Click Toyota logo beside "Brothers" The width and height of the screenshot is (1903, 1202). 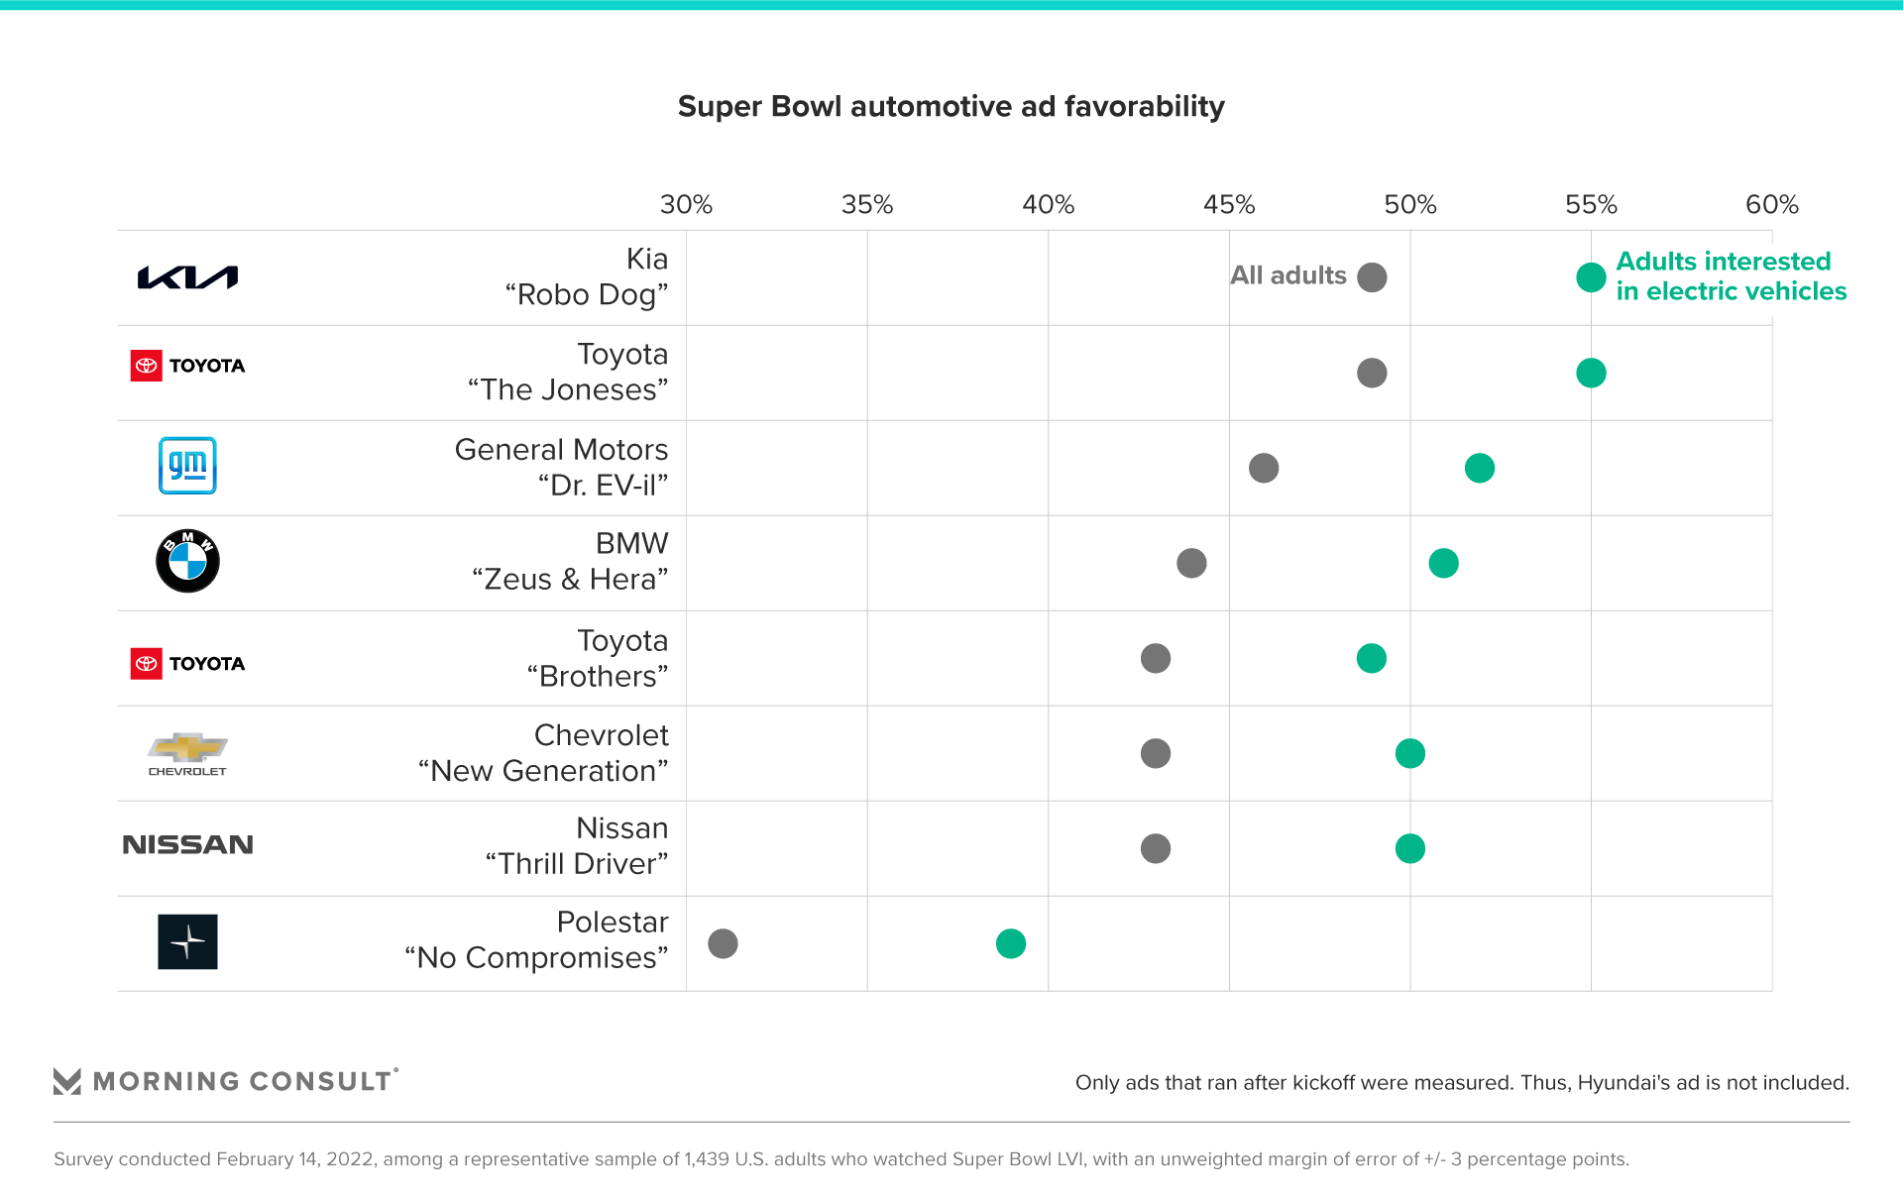click(187, 663)
